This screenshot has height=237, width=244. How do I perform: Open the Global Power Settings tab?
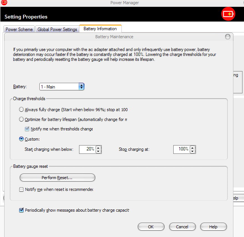pyautogui.click(x=57, y=29)
